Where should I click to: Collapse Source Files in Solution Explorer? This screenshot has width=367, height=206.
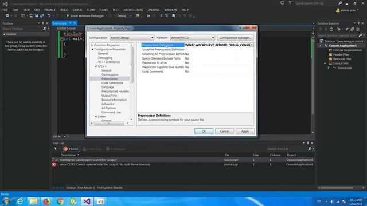pyautogui.click(x=325, y=64)
